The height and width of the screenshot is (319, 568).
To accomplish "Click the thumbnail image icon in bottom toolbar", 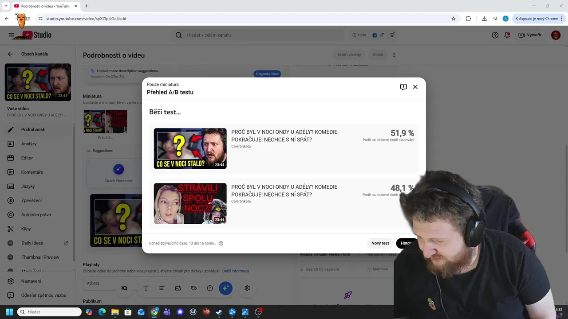I will click(178, 288).
